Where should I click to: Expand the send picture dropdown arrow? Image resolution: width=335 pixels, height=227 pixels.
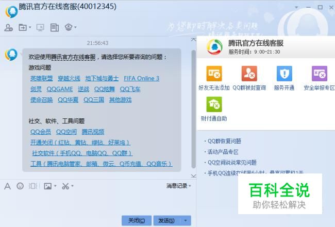55,186
